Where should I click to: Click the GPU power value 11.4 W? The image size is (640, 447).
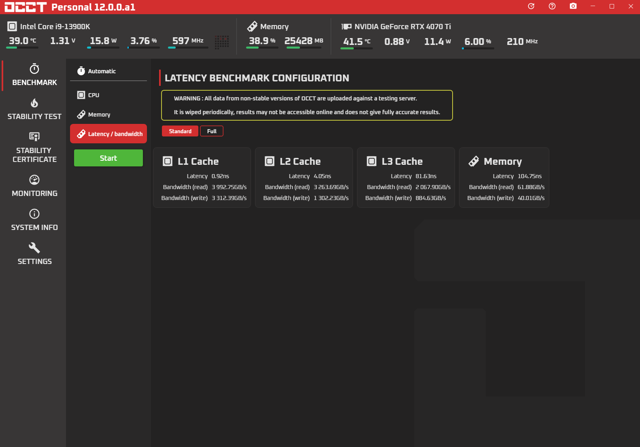[438, 42]
